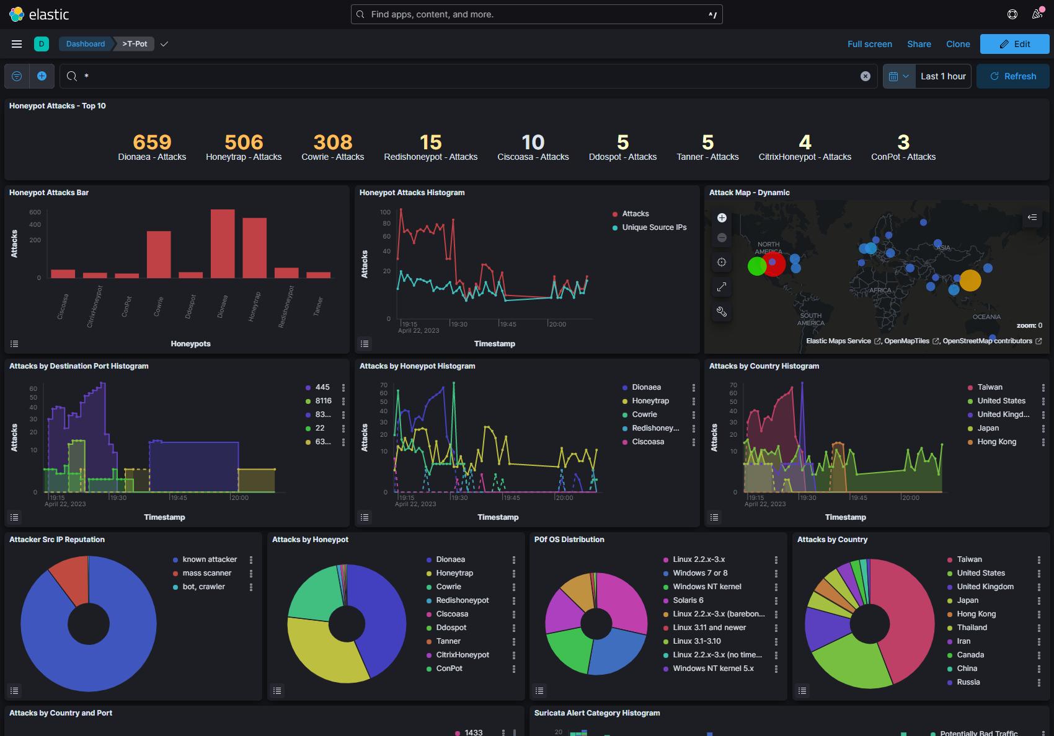Open the Attack Map tools wrench icon
This screenshot has height=736, width=1054.
[722, 312]
